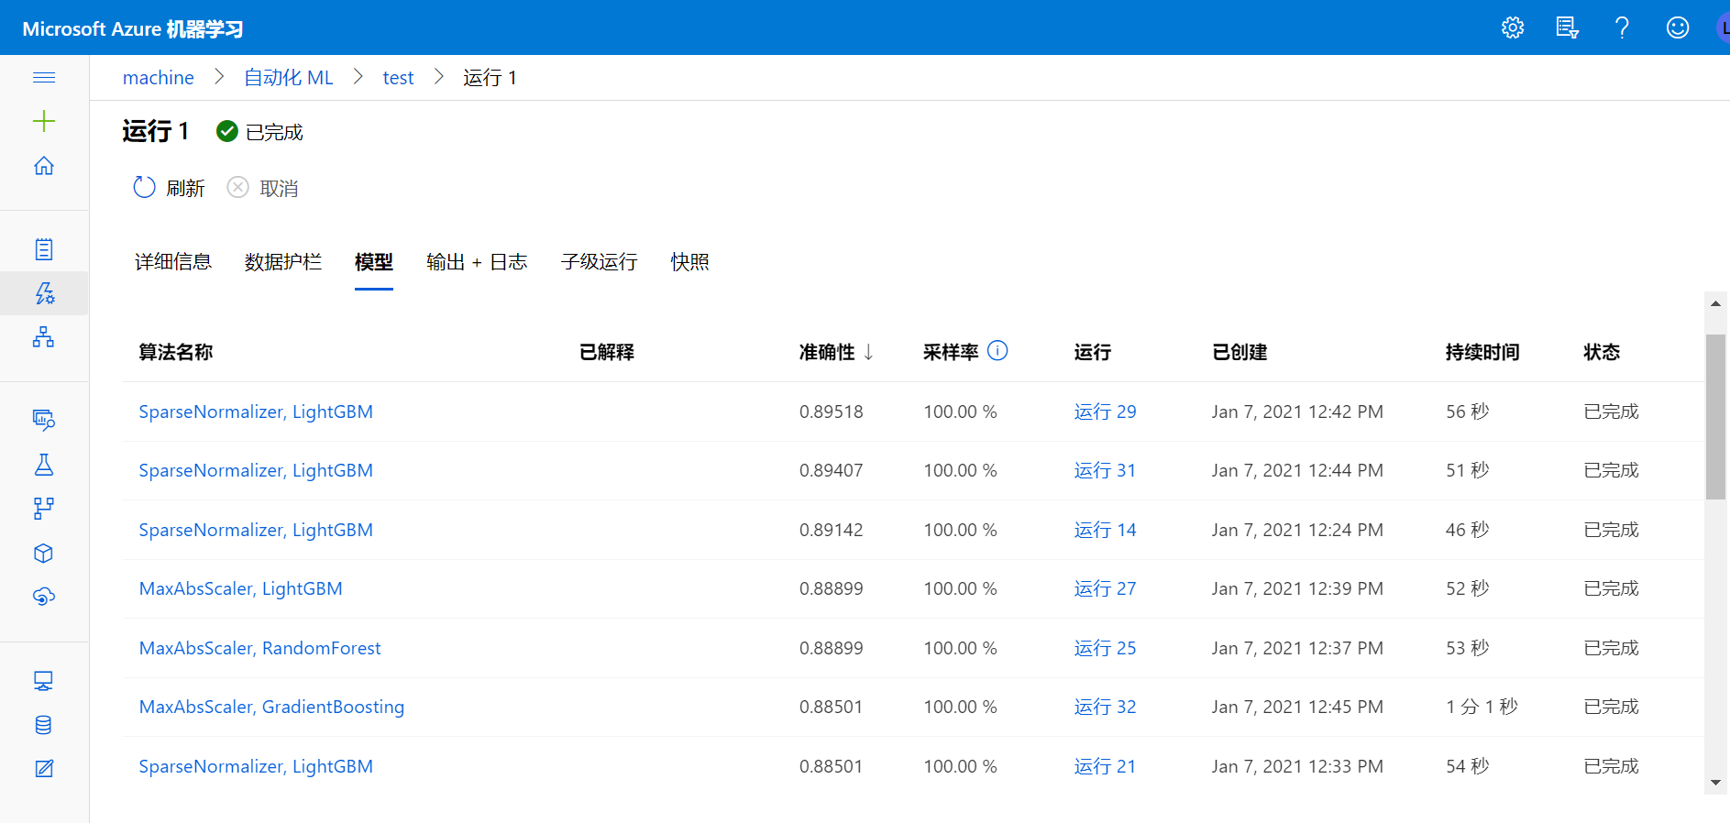This screenshot has width=1730, height=823.
Task: Open Automated ML lightning icon in sidebar
Action: (44, 293)
